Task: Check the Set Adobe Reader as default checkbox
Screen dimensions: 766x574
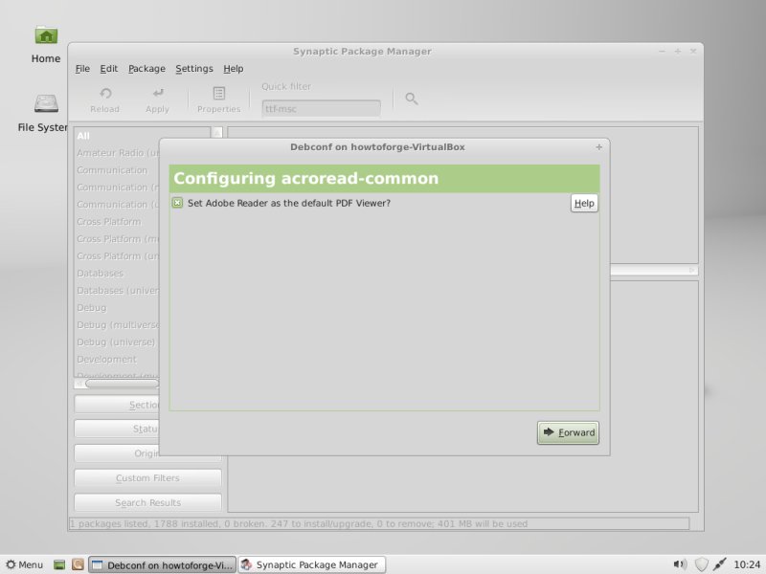Action: pyautogui.click(x=177, y=203)
